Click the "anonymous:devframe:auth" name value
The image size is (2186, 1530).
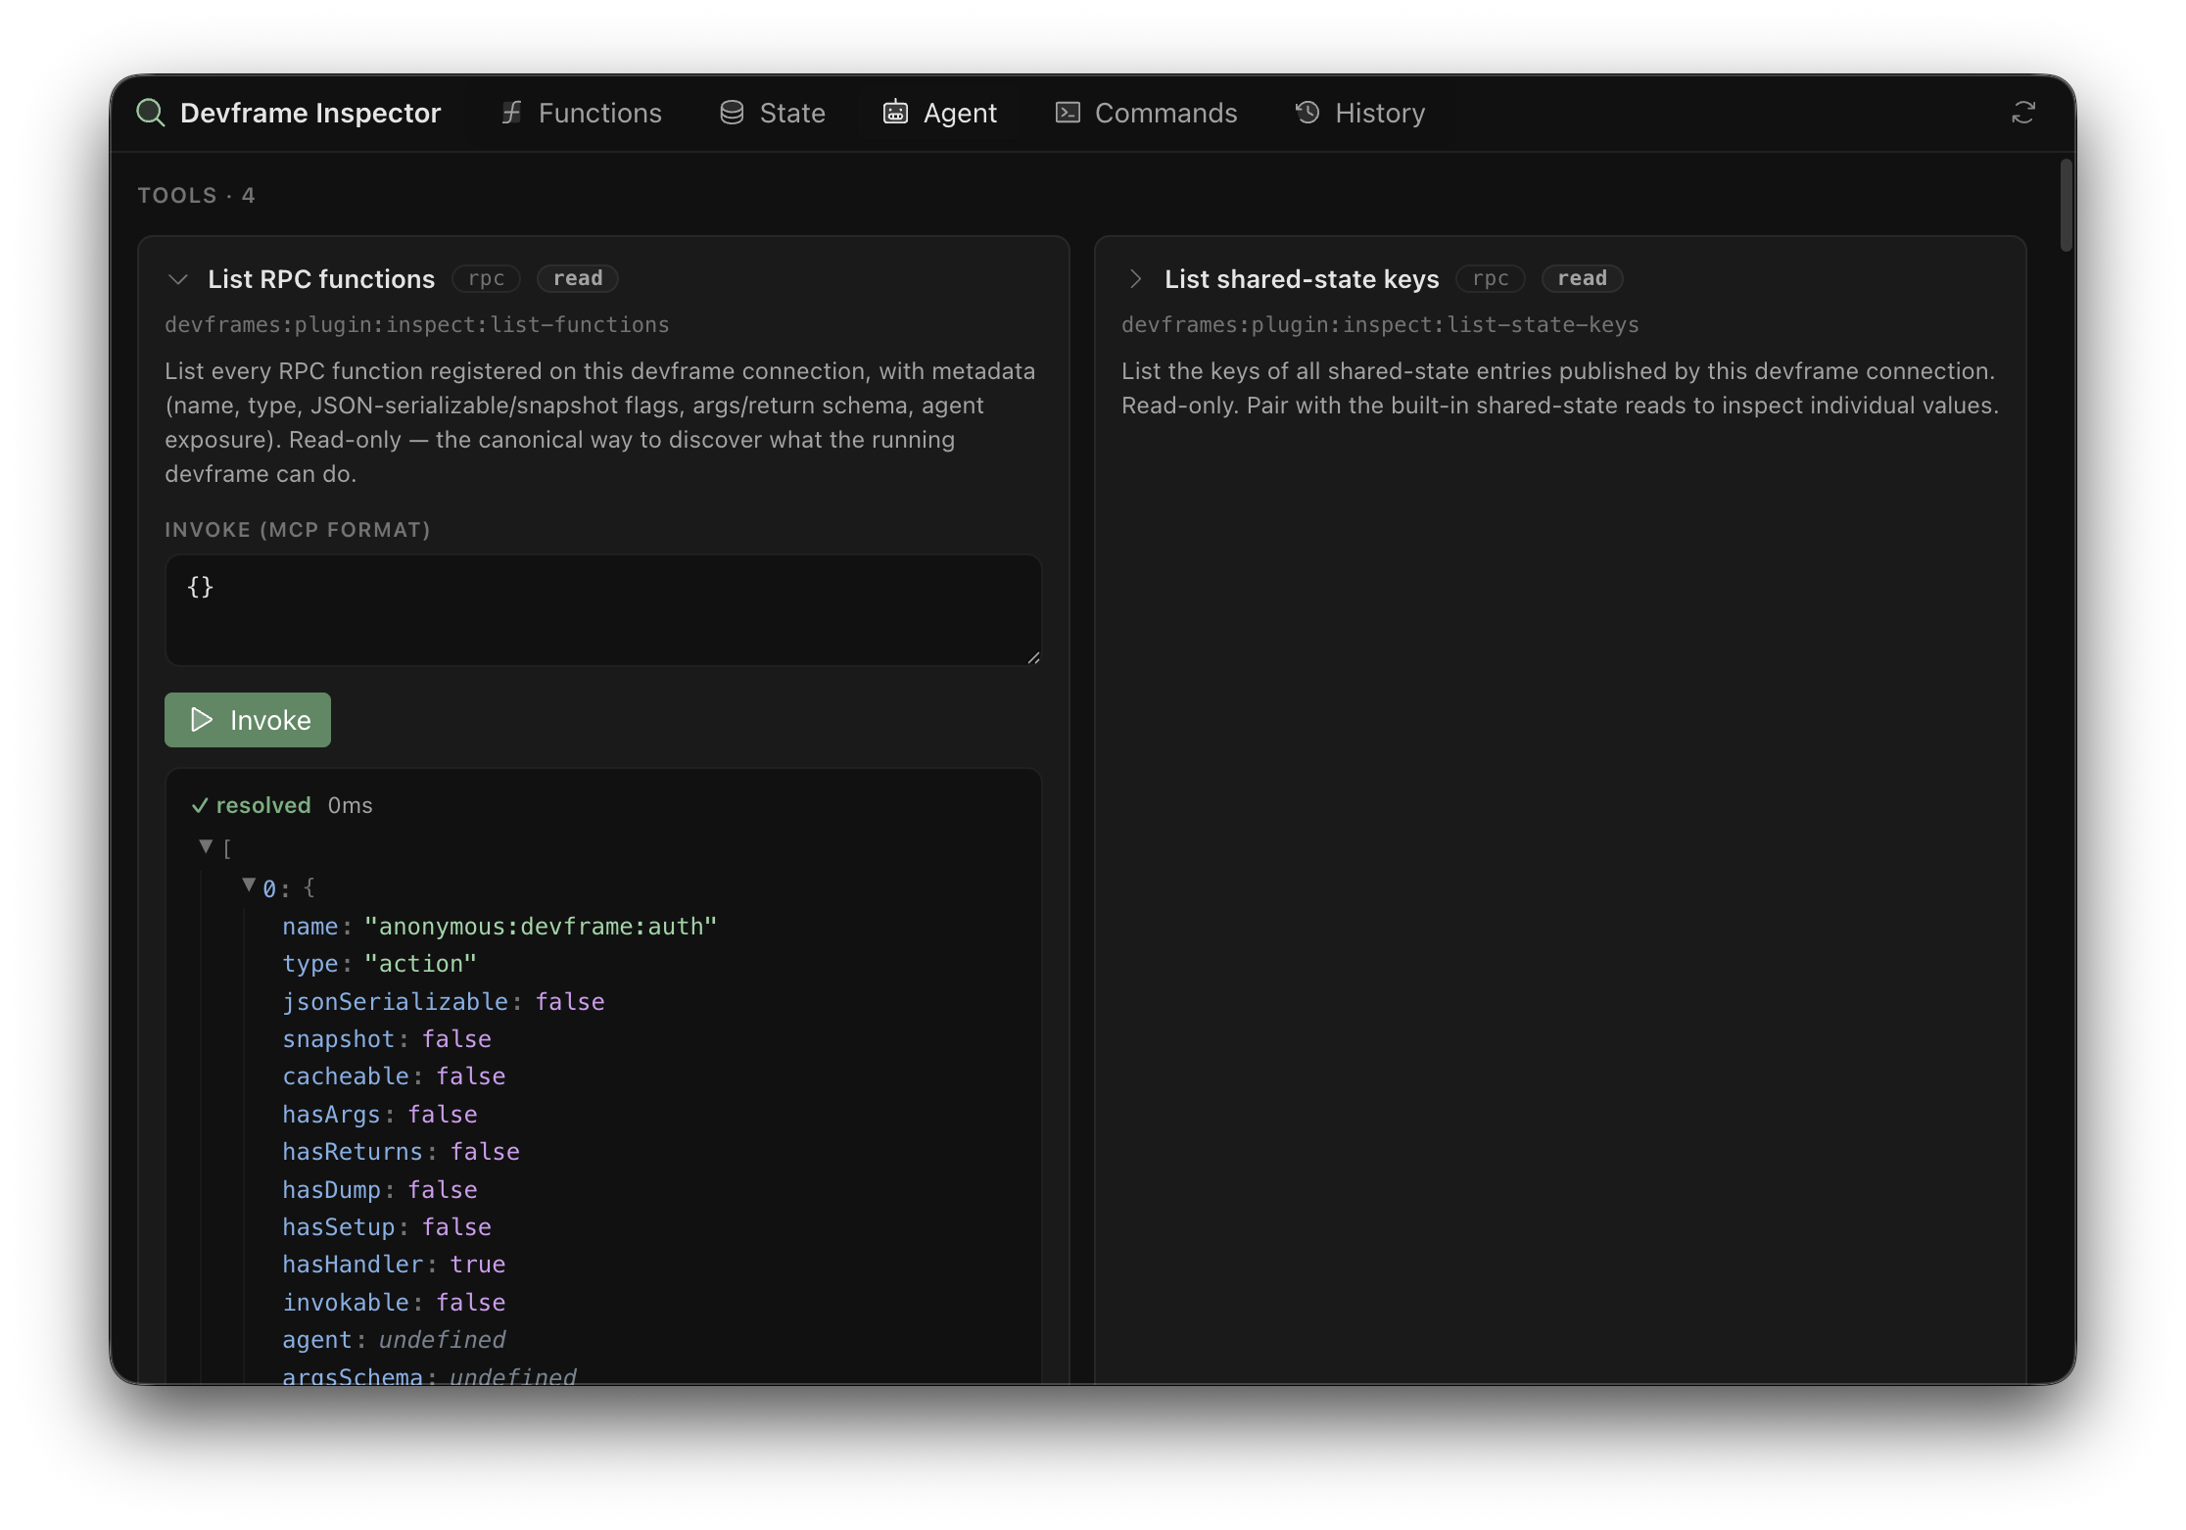(x=541, y=927)
